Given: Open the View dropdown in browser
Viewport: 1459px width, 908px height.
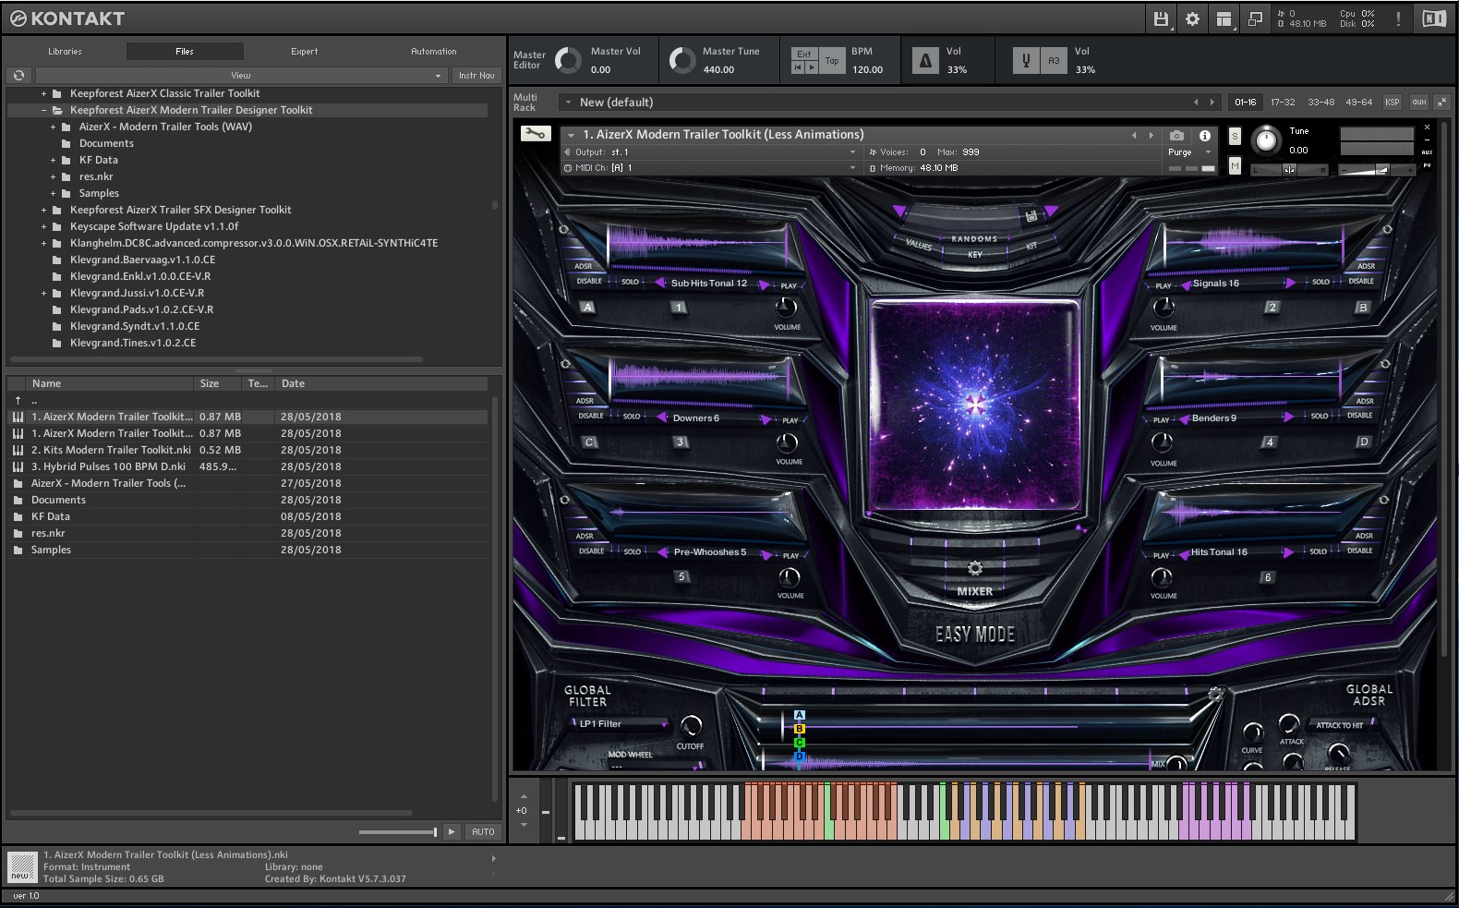Looking at the screenshot, I should coord(241,75).
